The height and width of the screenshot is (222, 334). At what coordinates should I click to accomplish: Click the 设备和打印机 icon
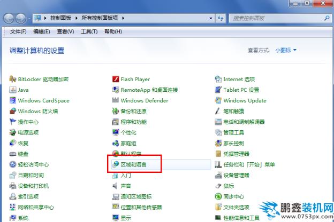pyautogui.click(x=13, y=186)
